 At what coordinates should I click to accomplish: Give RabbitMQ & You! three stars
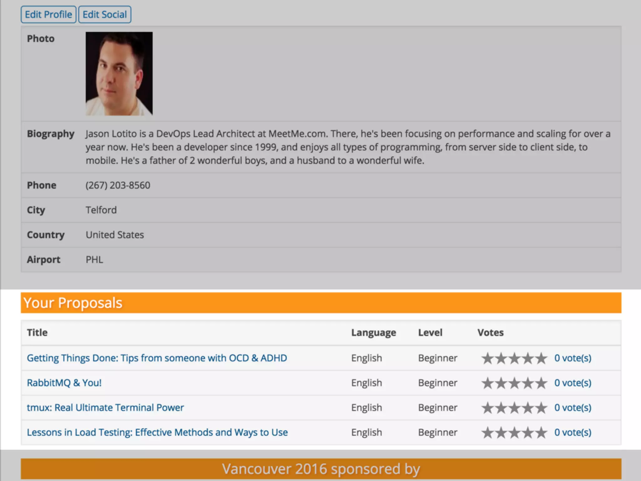click(515, 383)
